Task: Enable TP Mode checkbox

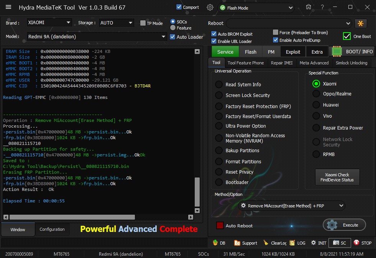Action: tap(143, 23)
